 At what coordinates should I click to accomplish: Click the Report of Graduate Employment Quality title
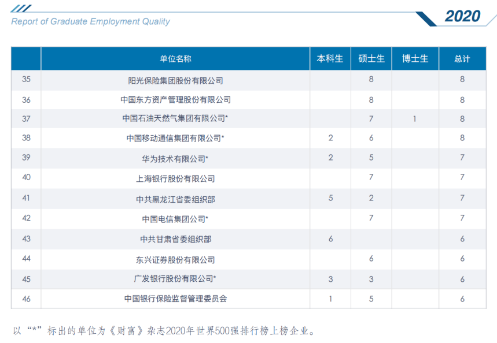click(x=90, y=21)
